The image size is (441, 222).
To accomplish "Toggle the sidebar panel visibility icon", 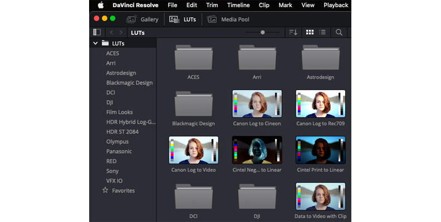I will pyautogui.click(x=97, y=32).
